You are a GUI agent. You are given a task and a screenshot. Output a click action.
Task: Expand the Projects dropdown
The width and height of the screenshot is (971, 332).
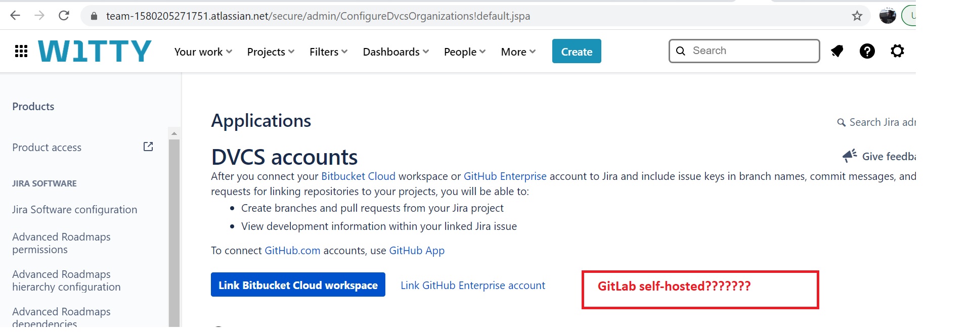point(271,52)
